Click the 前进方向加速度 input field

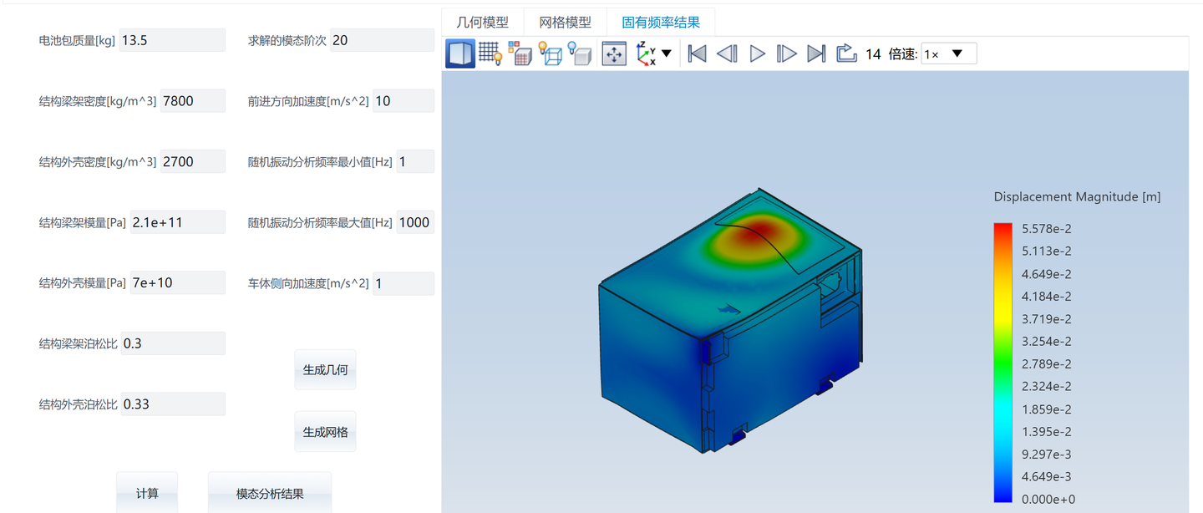point(404,100)
